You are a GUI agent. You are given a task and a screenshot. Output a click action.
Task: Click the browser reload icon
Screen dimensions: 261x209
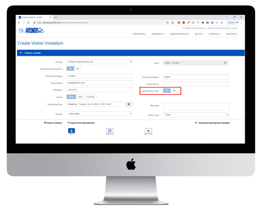point(29,23)
